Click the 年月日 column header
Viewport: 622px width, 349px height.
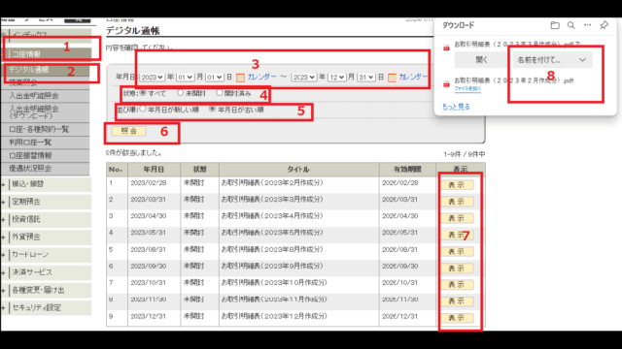point(154,170)
